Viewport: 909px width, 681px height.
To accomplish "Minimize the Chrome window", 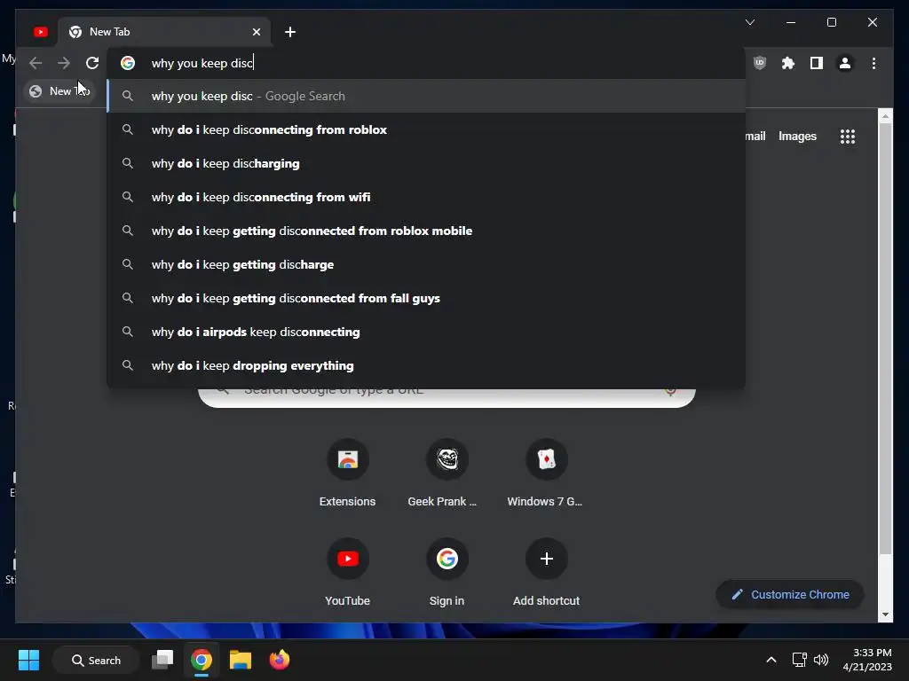I will (x=791, y=22).
